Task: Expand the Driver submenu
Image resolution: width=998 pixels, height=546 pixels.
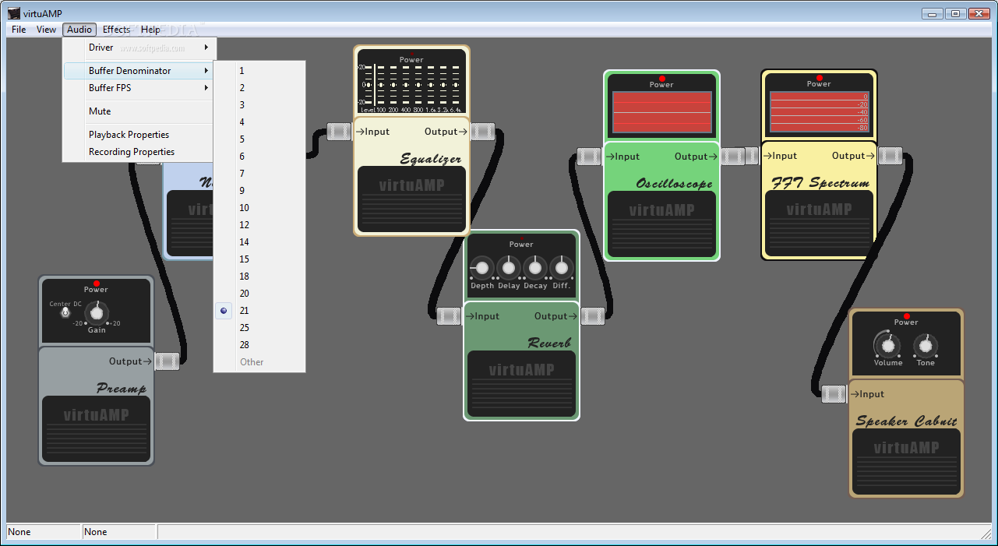Action: 138,48
